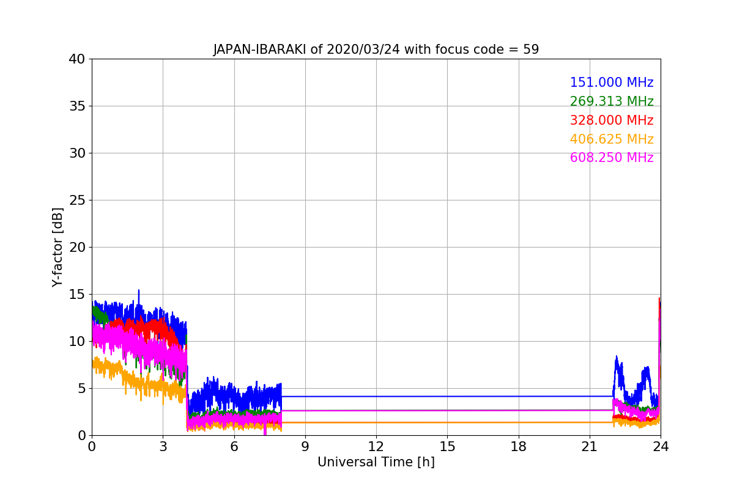Click y-axis tick label 40
Viewport: 734px width, 489px height.
77,59
